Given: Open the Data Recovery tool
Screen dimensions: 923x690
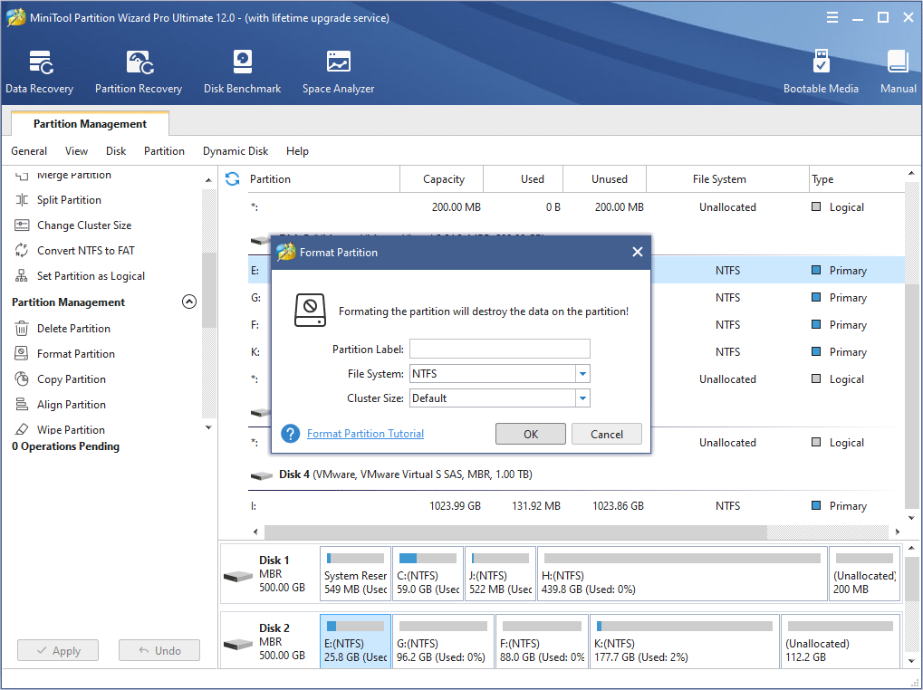Looking at the screenshot, I should point(40,72).
